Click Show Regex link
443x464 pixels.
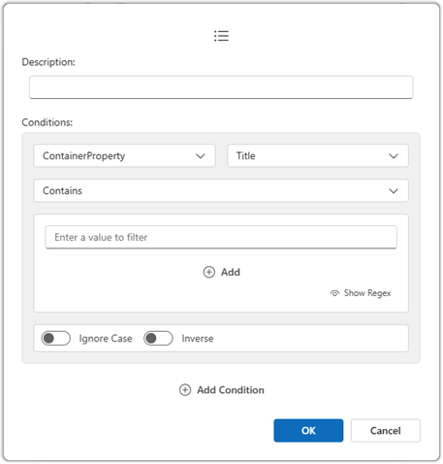click(361, 293)
